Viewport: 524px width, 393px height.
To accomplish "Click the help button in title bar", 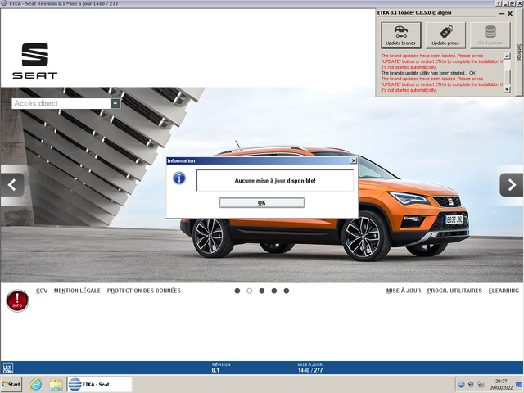I will [x=499, y=3].
